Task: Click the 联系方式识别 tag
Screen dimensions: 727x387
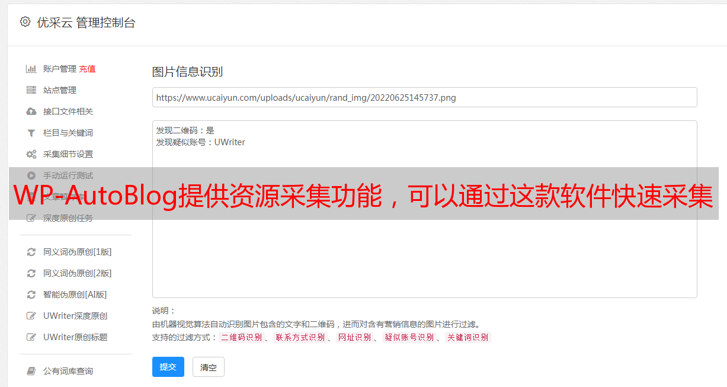Action: tap(300, 337)
